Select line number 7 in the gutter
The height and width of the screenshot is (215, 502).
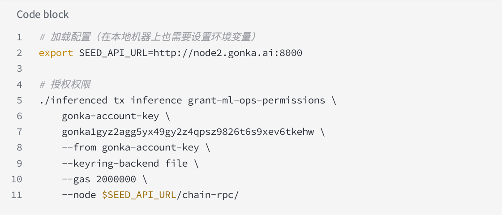[x=20, y=132]
